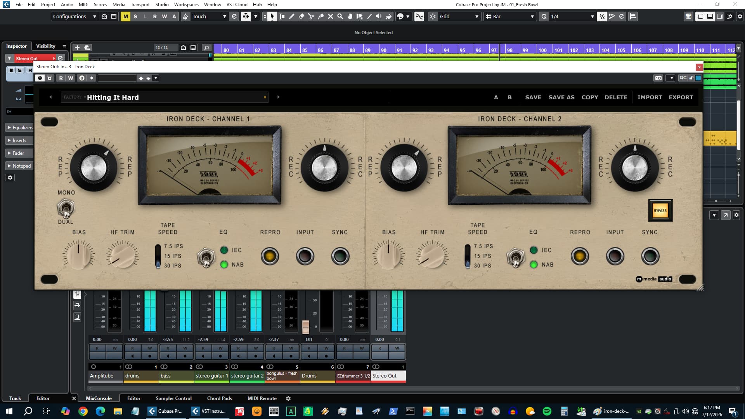The image size is (745, 419).
Task: Select the Range Selection tool
Action: (x=282, y=16)
